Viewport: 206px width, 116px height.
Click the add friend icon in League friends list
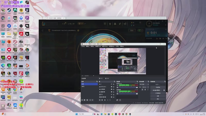point(157,38)
